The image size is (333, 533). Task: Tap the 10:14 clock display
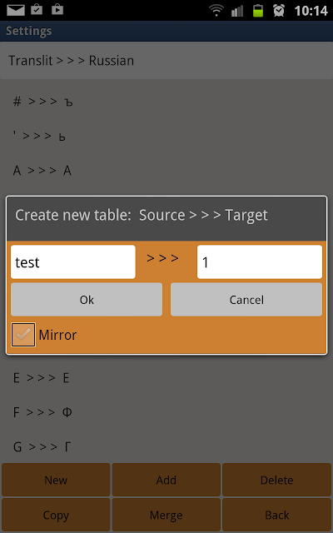311,11
